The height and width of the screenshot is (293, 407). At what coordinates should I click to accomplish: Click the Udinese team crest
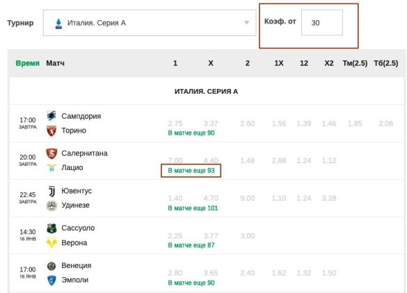pos(51,206)
